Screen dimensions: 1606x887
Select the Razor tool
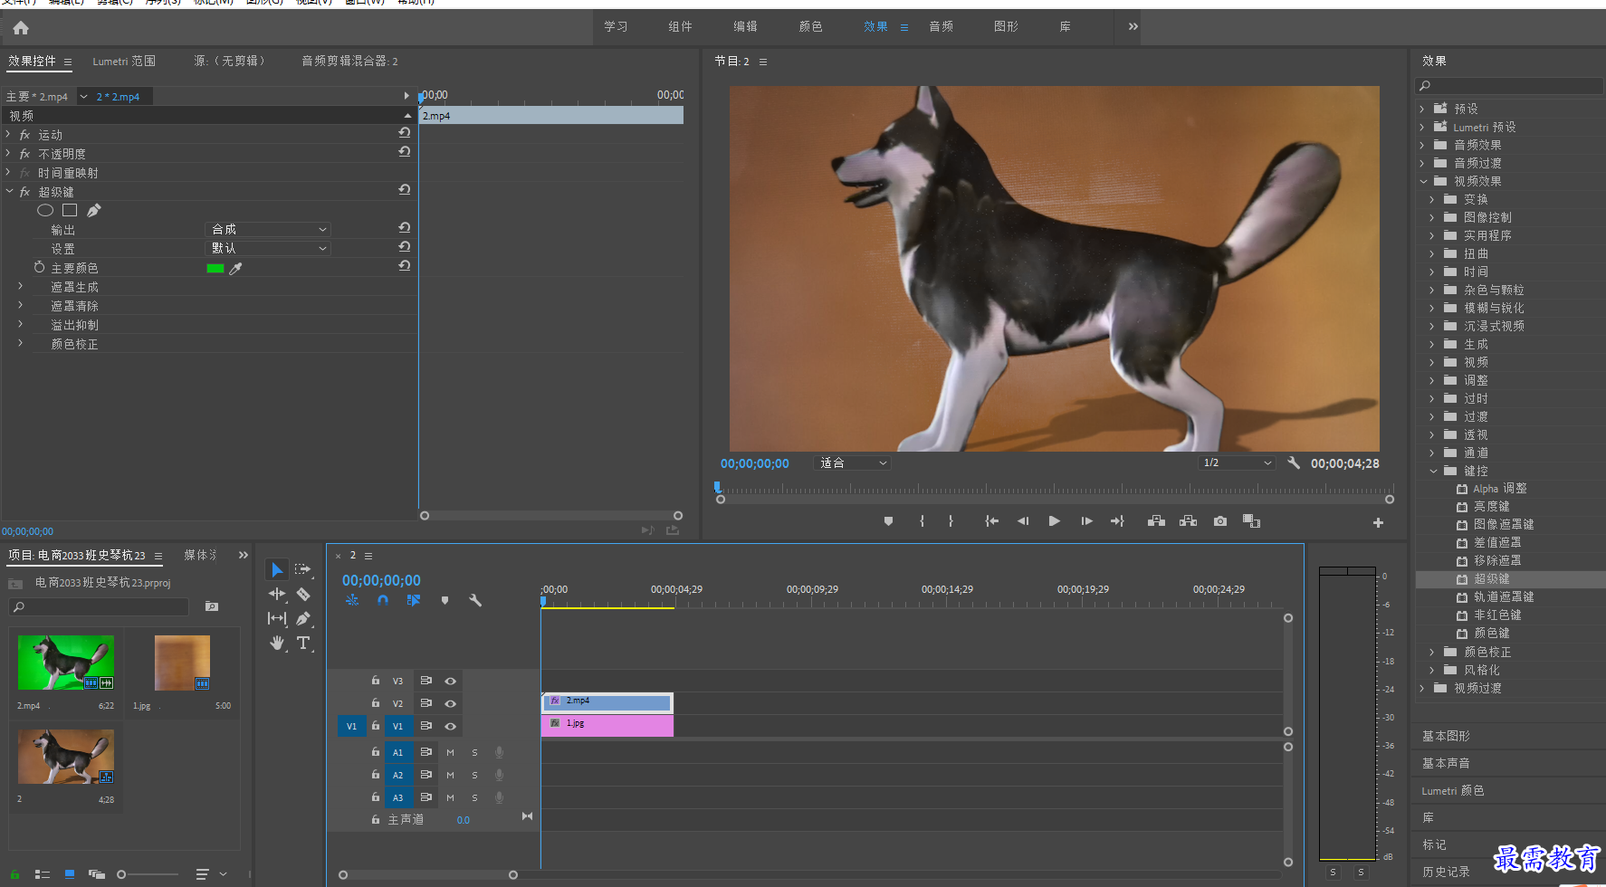pos(303,594)
